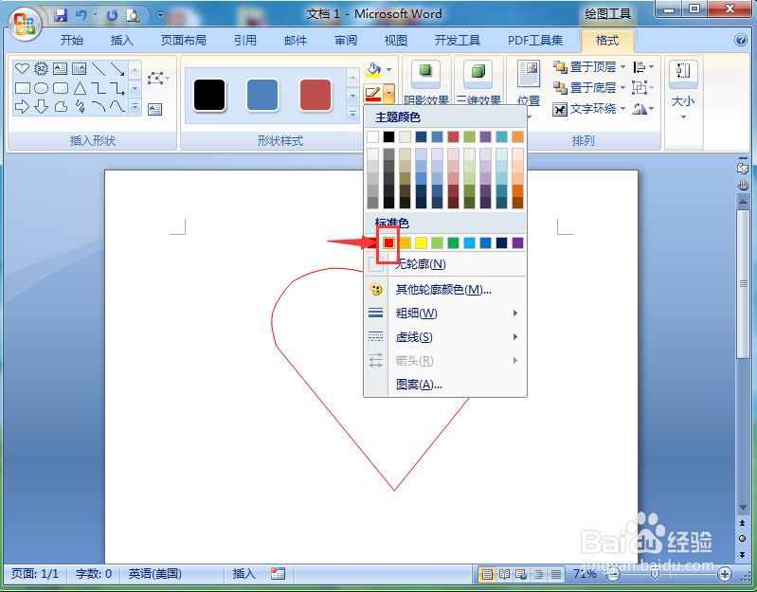Switch to draft view

[556, 574]
